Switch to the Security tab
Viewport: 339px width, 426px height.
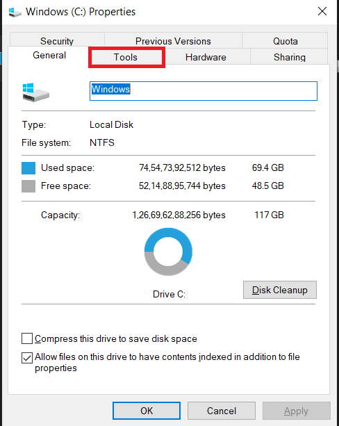point(57,40)
